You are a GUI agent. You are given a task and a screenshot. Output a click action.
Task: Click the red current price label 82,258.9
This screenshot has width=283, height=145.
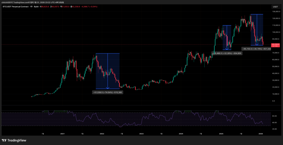[276, 44]
